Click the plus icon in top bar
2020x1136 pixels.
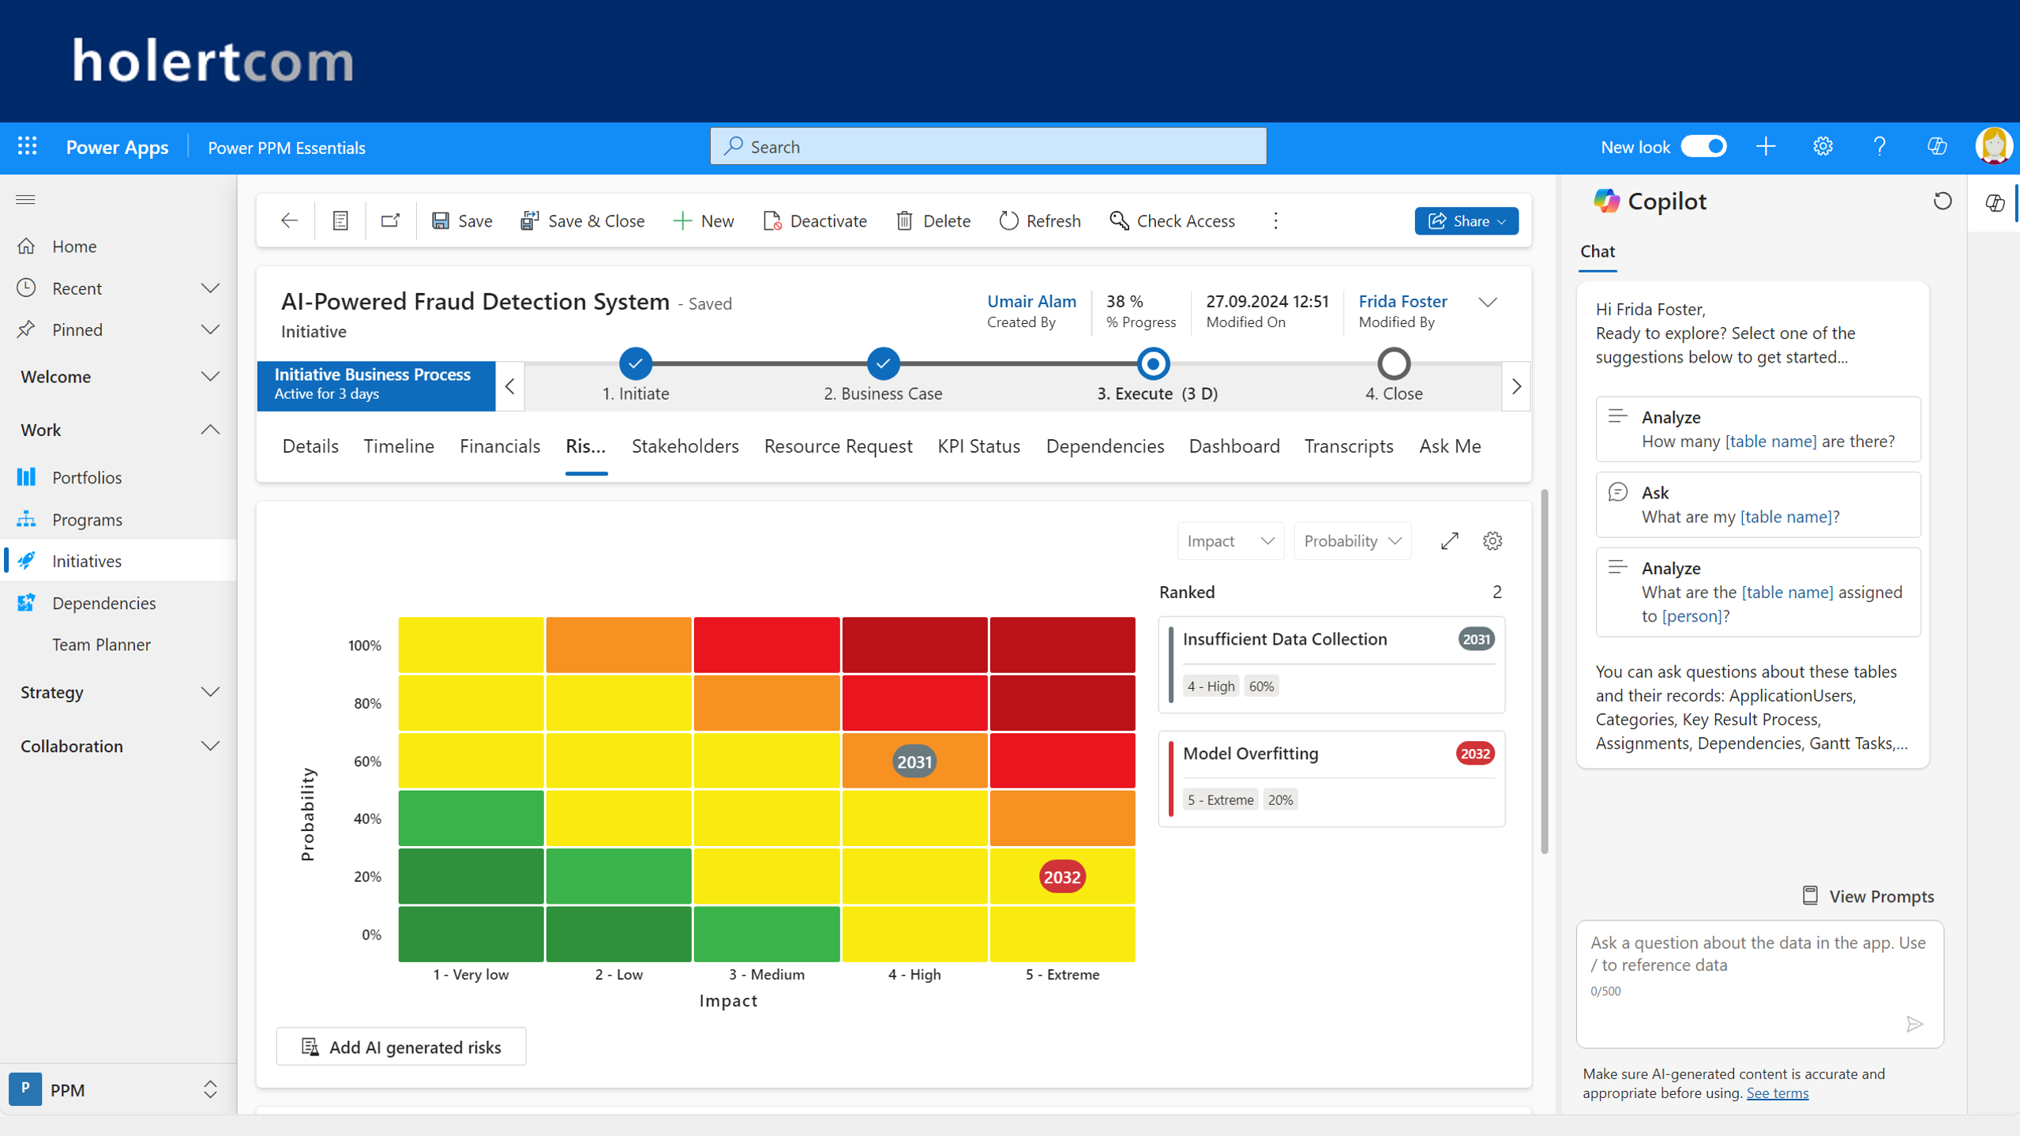[1766, 146]
